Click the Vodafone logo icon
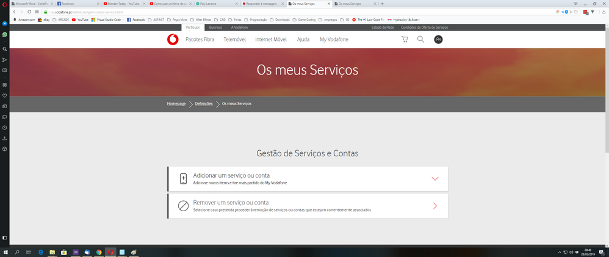 (x=173, y=40)
